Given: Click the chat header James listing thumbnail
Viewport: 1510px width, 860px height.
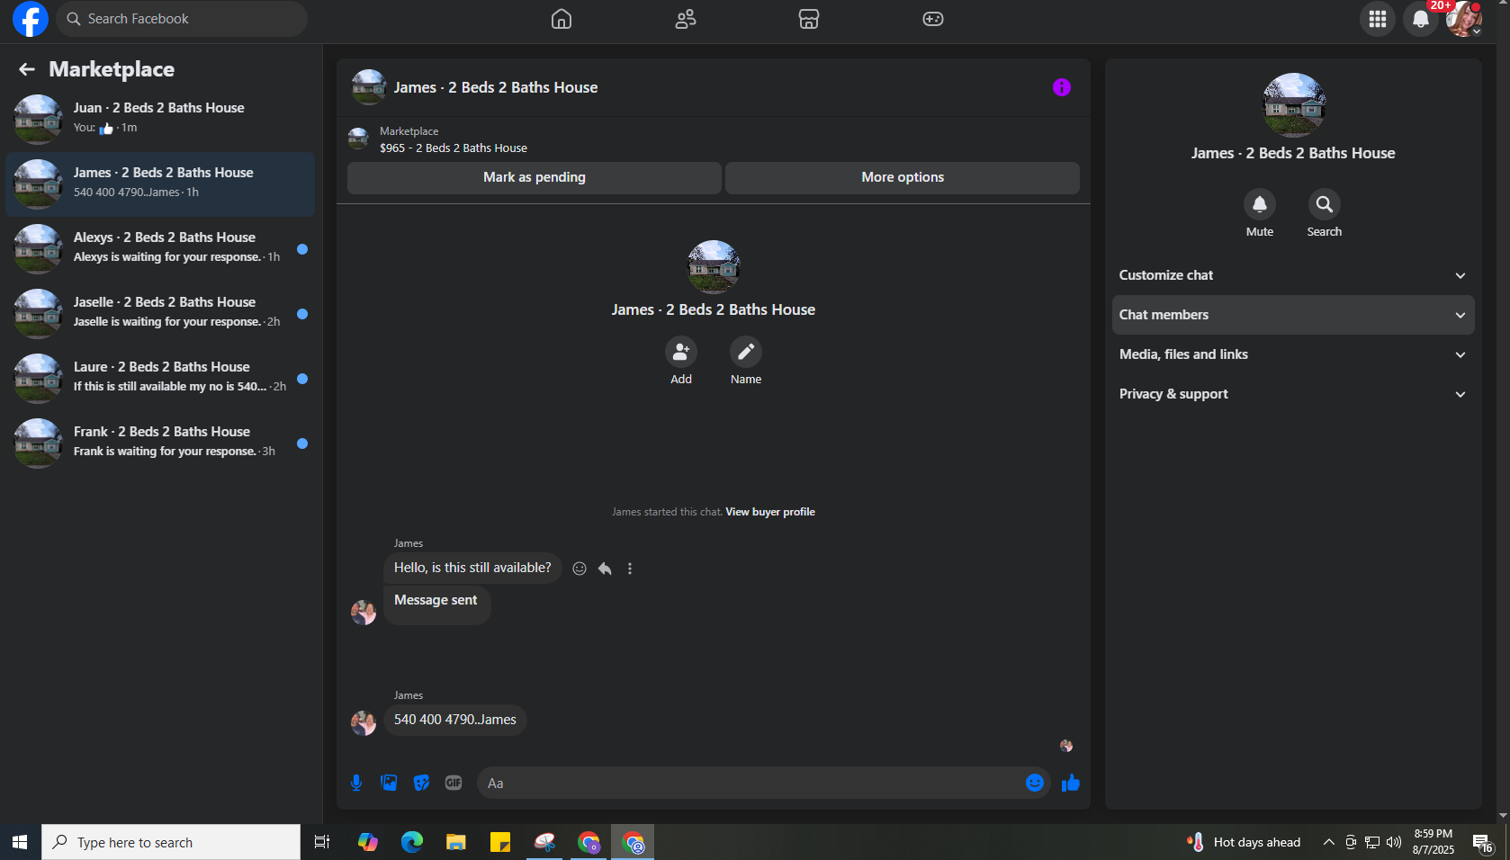Looking at the screenshot, I should pos(369,87).
